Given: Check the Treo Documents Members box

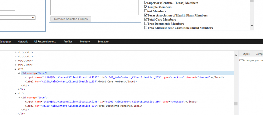Looking at the screenshot, I should [146, 24].
